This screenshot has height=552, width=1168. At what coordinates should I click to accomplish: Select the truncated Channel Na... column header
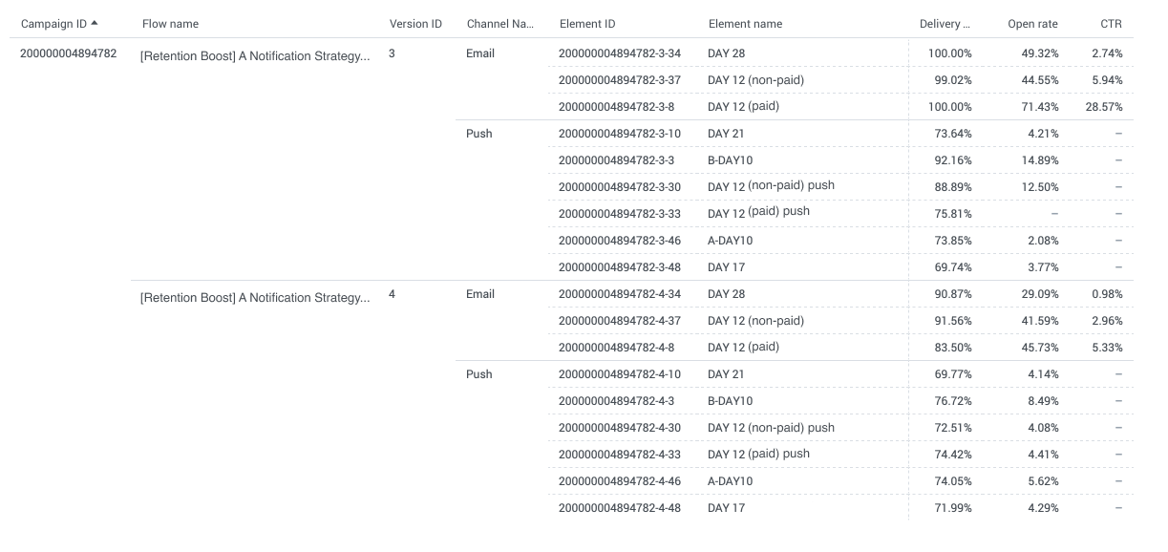click(499, 24)
